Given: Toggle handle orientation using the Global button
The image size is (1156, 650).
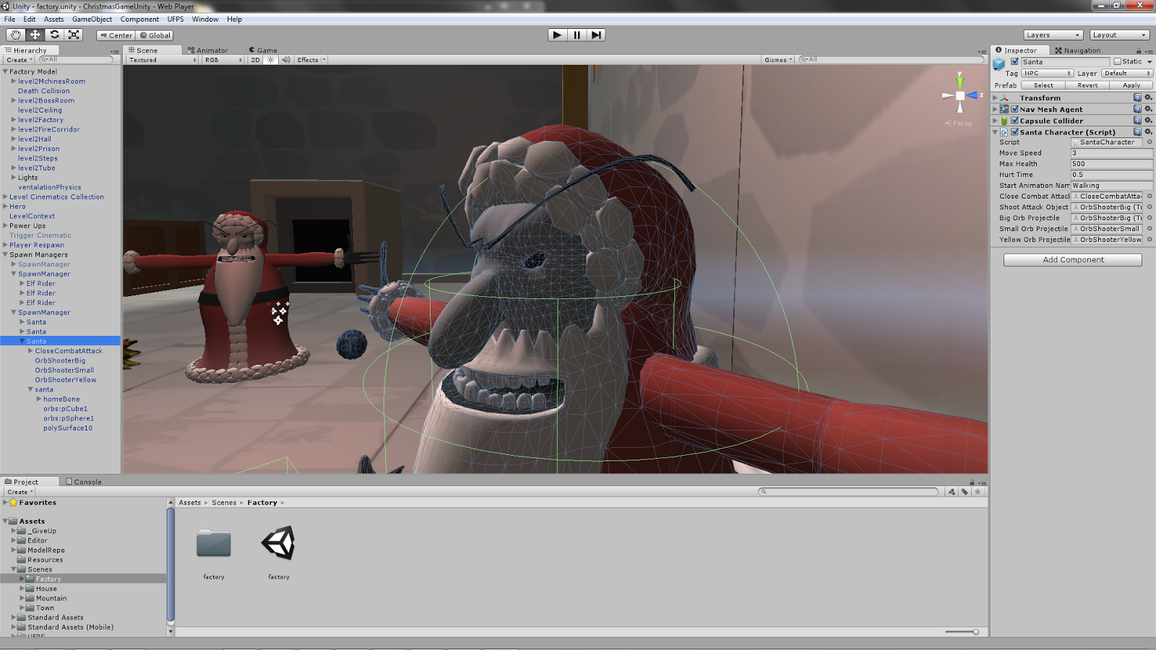Looking at the screenshot, I should [x=155, y=35].
